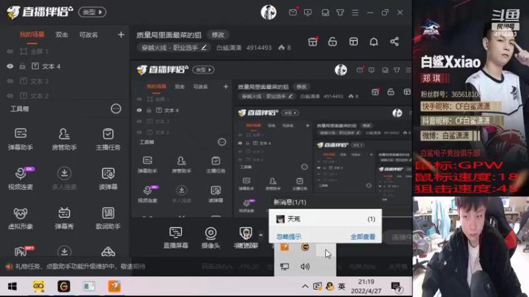Click the monitor play icon in title bar
Screen dimensions: 529x297
tap(307, 13)
